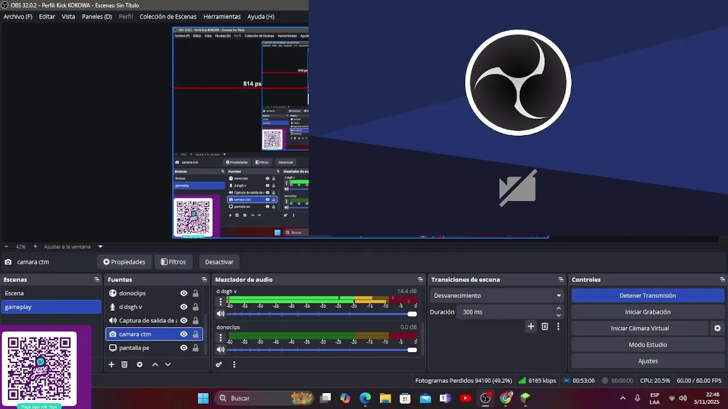Select the Escena scene
Image resolution: width=728 pixels, height=409 pixels.
point(51,293)
